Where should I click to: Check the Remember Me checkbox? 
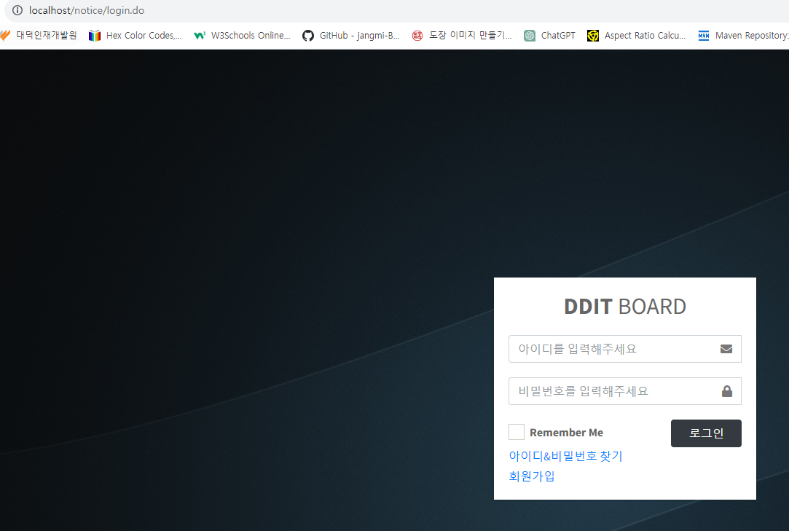[517, 432]
